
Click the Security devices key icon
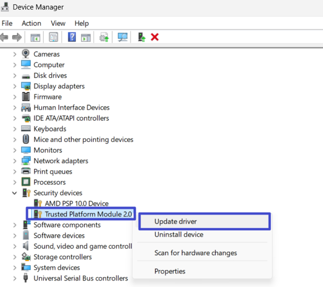tap(26, 193)
